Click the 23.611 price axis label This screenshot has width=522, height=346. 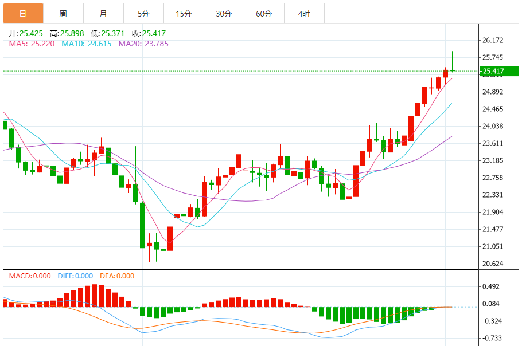[493, 144]
